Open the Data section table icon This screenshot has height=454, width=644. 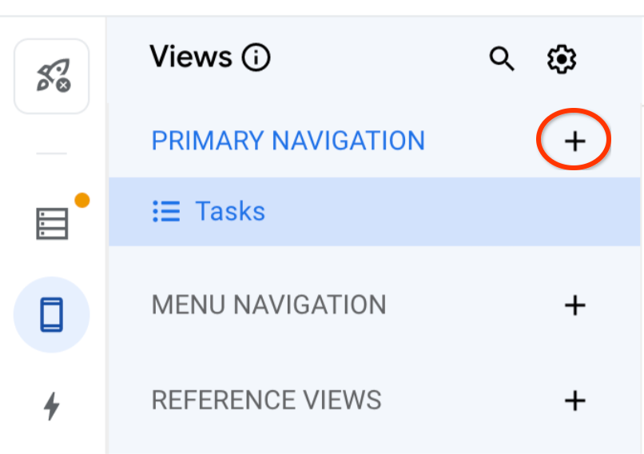point(53,223)
